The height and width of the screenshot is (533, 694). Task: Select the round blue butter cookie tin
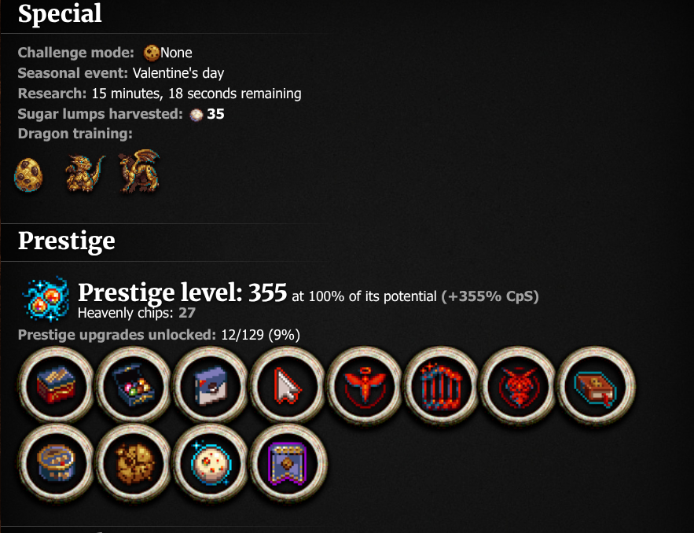[57, 462]
